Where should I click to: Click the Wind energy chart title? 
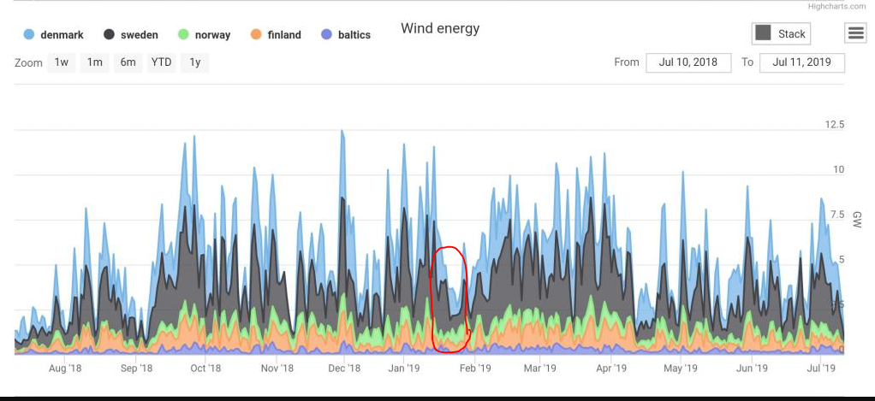(x=440, y=28)
